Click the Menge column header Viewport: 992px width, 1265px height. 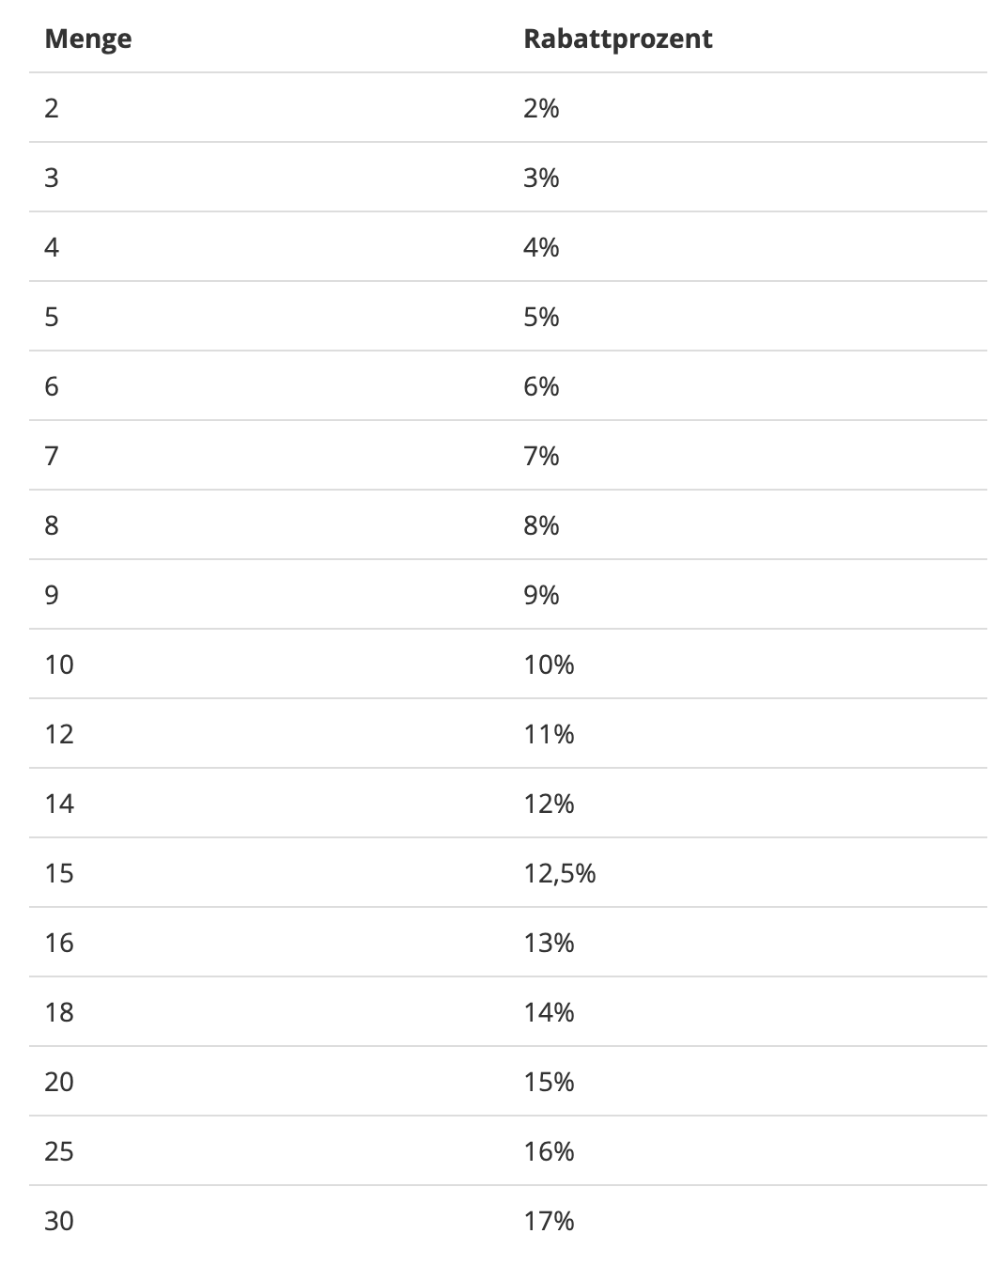87,39
